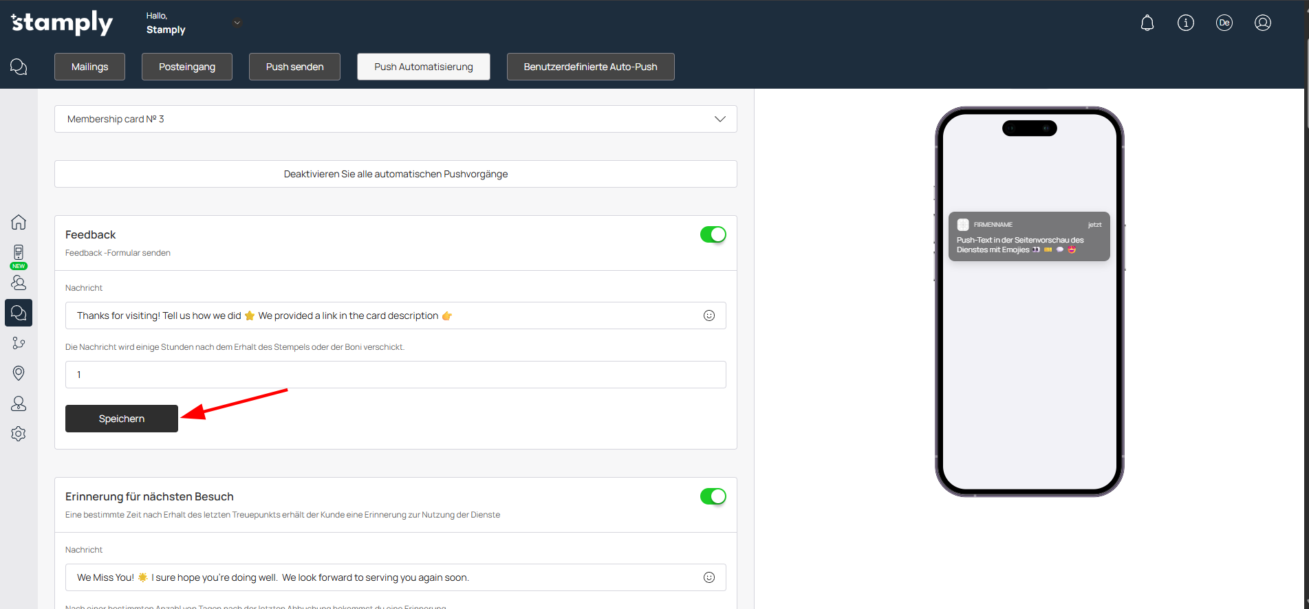The height and width of the screenshot is (609, 1309).
Task: Open the location pin sidebar icon
Action: 19,373
